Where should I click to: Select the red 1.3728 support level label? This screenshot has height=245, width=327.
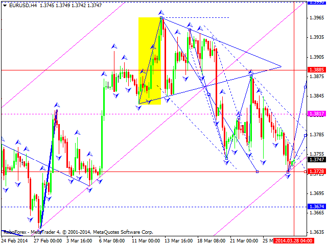[x=317, y=171]
